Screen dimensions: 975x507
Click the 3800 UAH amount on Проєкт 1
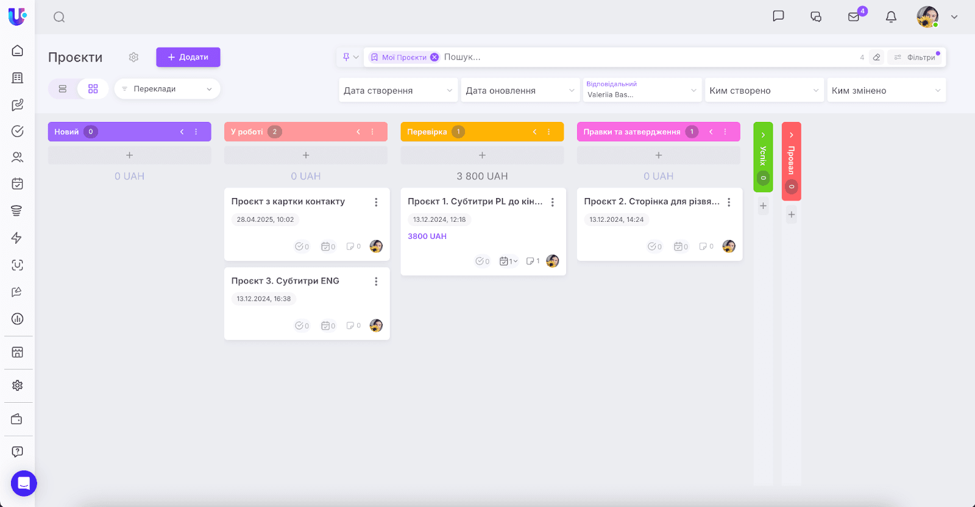pyautogui.click(x=427, y=236)
